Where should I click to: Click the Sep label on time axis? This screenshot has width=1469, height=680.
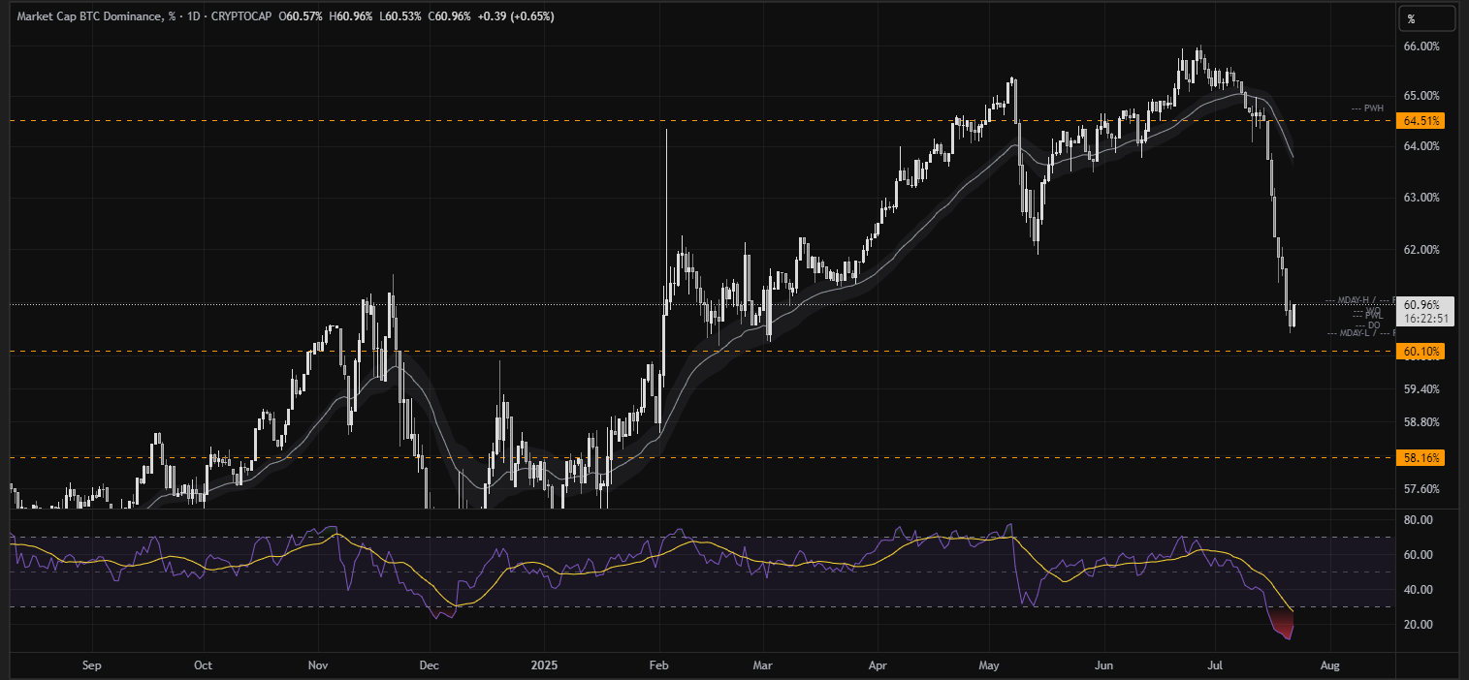pos(92,666)
